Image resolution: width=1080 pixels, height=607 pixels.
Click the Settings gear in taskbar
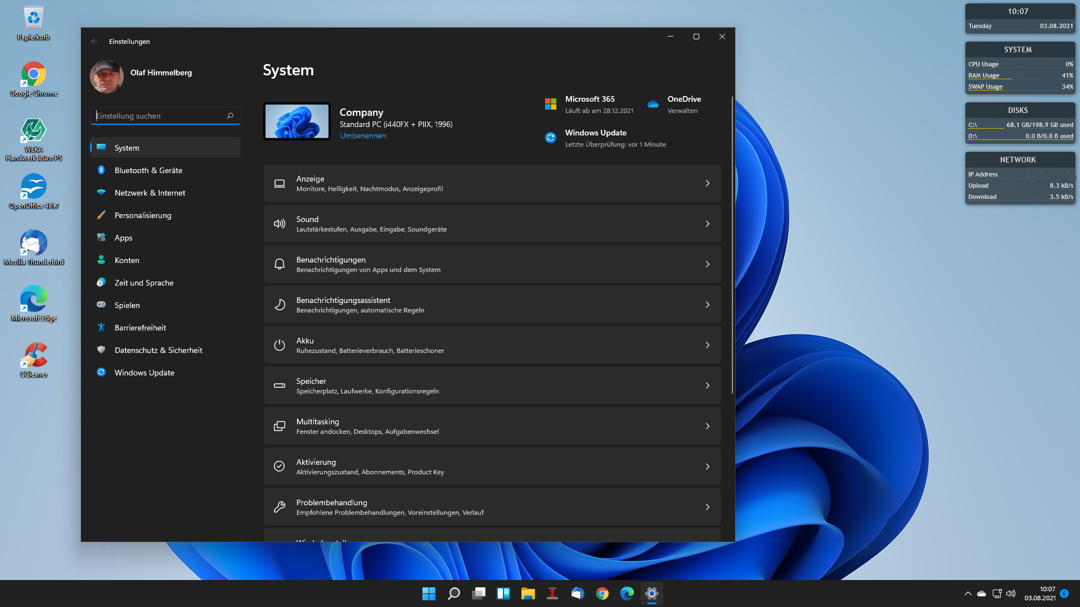[x=651, y=594]
